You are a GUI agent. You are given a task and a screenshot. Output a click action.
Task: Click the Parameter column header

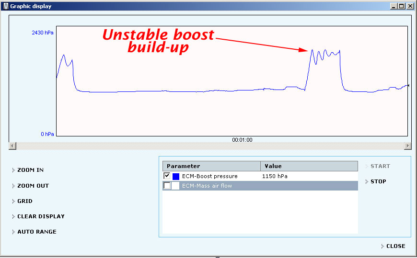[211, 166]
